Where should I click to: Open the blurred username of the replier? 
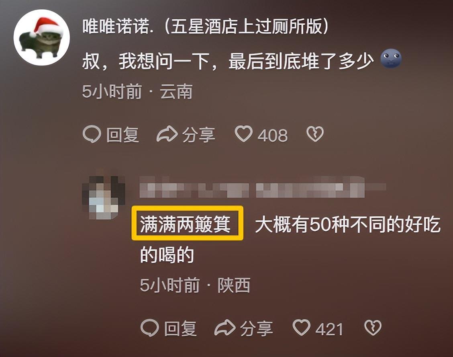point(262,187)
